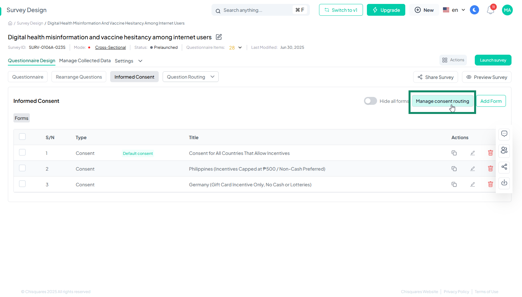Duplicate the Philippines consent form

coord(454,169)
